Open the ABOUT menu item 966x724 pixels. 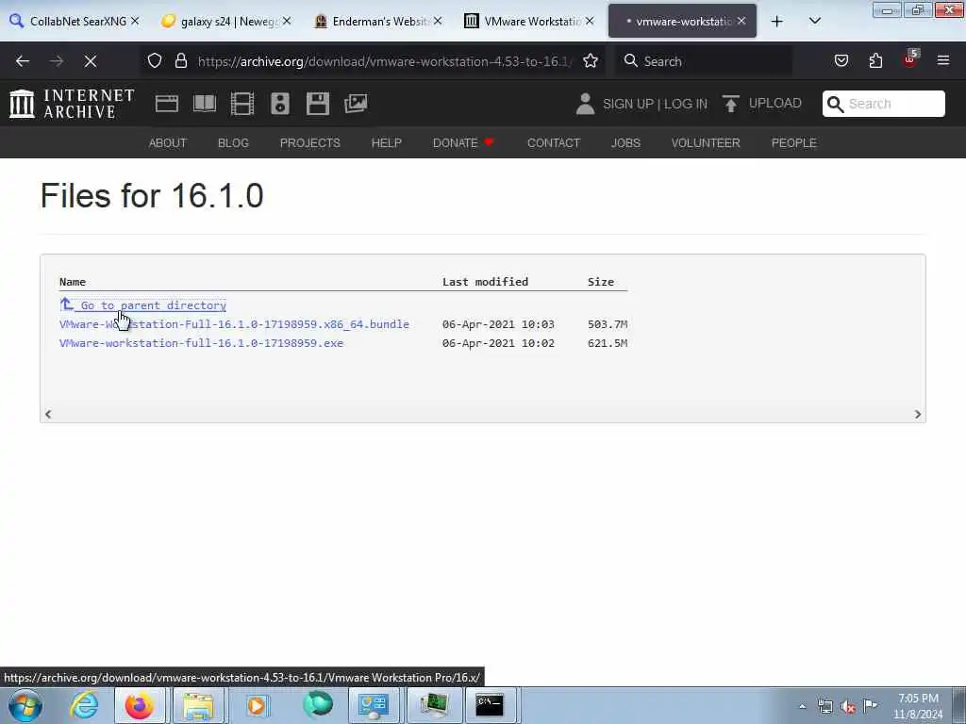[x=168, y=143]
